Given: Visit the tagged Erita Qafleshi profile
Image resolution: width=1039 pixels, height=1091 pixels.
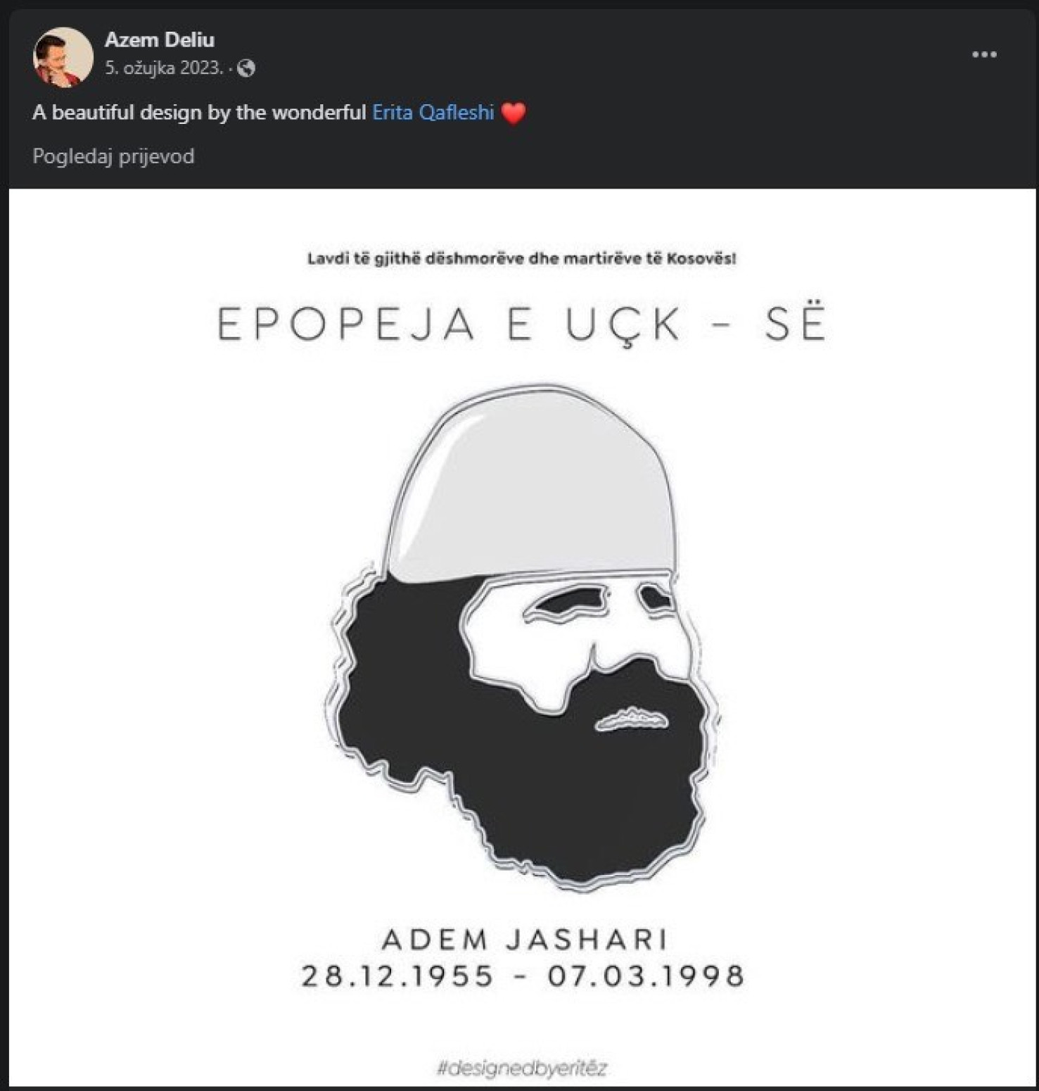Looking at the screenshot, I should tap(433, 111).
